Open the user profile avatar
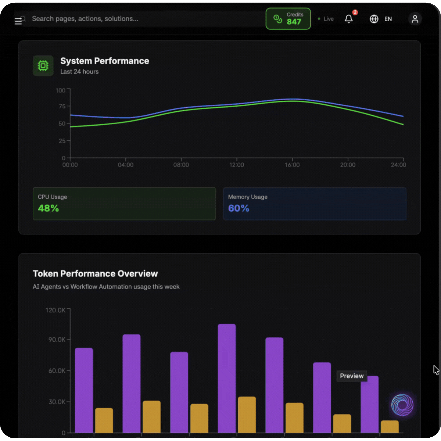 (415, 19)
